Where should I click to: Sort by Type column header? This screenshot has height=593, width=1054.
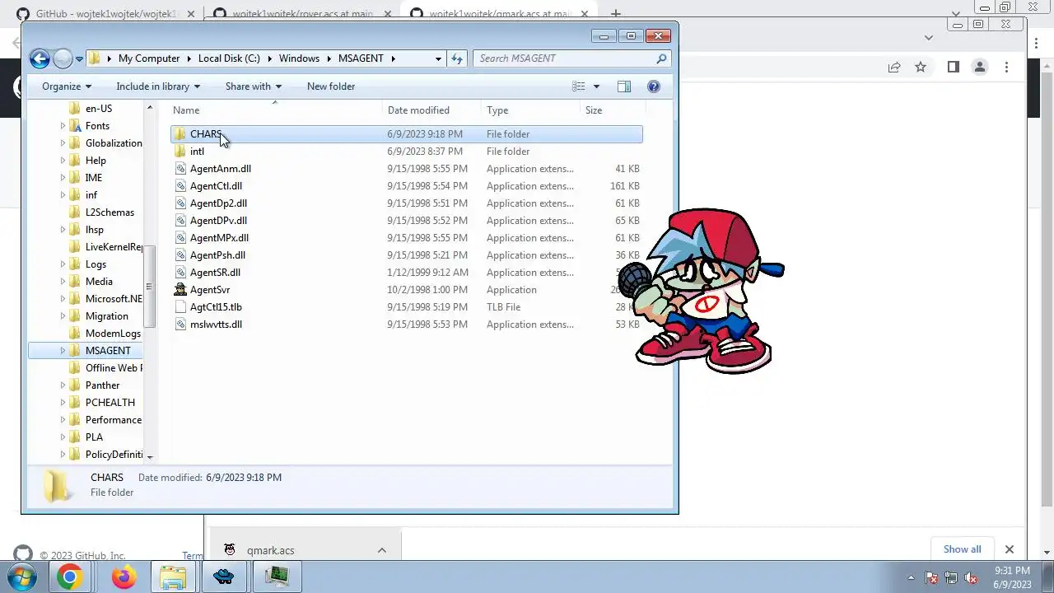coord(532,110)
